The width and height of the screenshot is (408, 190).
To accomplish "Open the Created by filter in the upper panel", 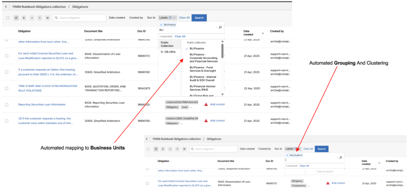I will click(x=136, y=18).
